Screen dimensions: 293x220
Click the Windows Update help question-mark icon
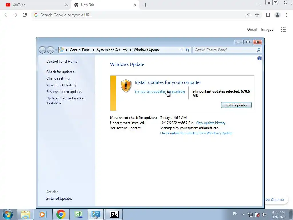259,58
